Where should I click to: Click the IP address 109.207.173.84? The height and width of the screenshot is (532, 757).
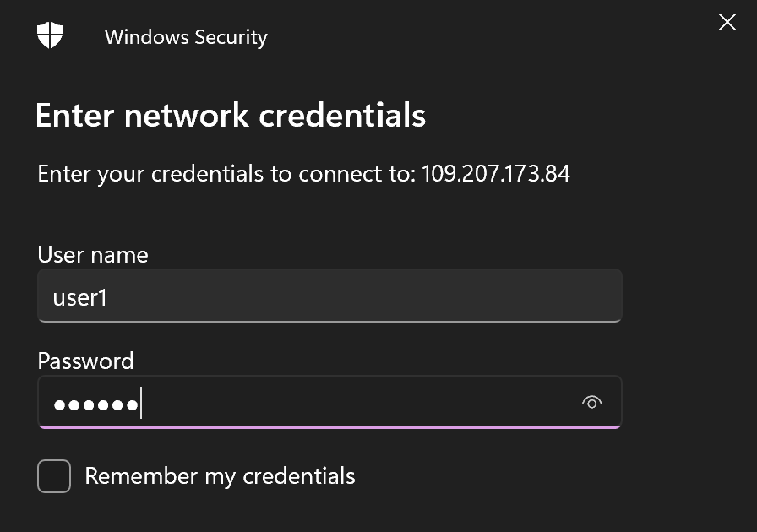click(x=495, y=173)
